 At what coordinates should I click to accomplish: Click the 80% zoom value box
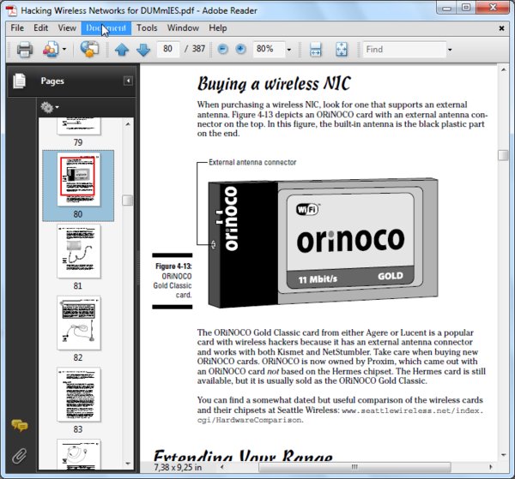pyautogui.click(x=269, y=49)
